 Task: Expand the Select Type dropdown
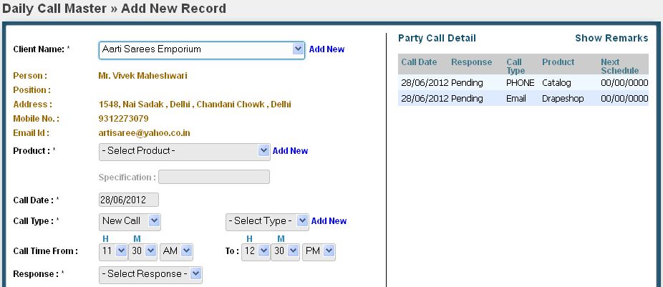[x=266, y=221]
